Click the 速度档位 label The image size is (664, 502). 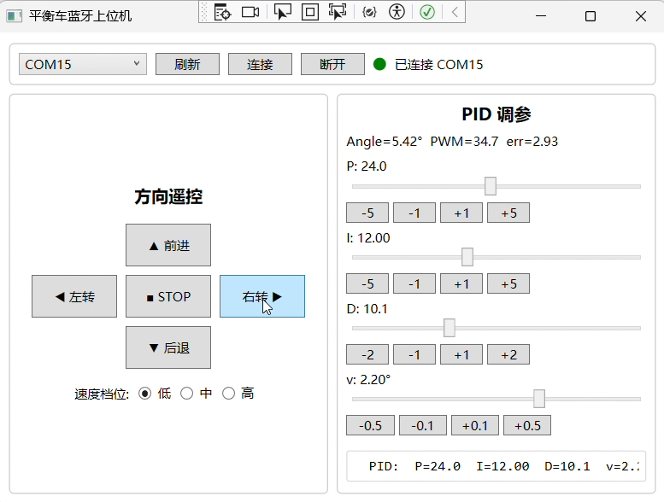coord(102,394)
